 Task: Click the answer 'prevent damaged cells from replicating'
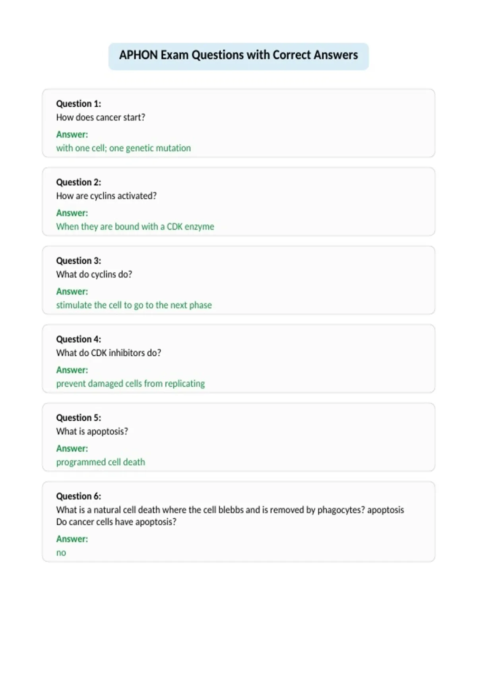[x=130, y=383]
